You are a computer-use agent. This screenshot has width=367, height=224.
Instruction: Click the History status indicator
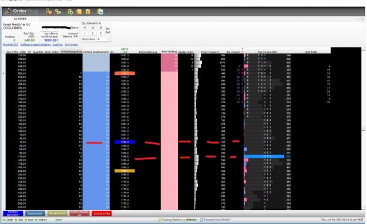pos(41,220)
